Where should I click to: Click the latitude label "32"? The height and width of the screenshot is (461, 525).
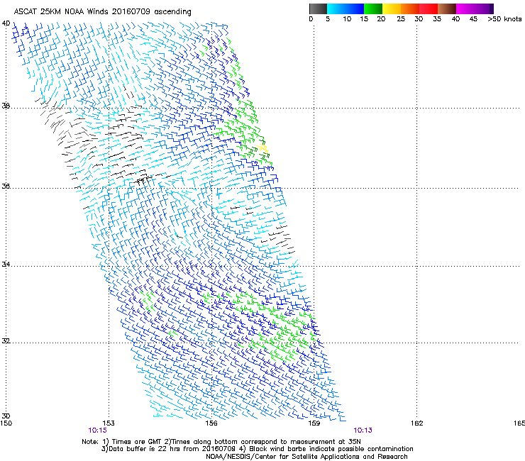pos(6,341)
